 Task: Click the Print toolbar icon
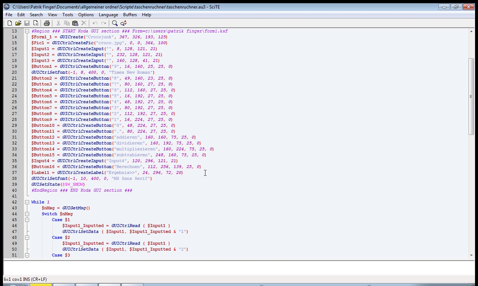(x=47, y=23)
